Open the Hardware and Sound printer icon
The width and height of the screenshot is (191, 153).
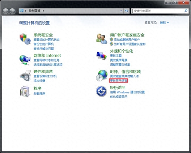pyautogui.click(x=25, y=76)
